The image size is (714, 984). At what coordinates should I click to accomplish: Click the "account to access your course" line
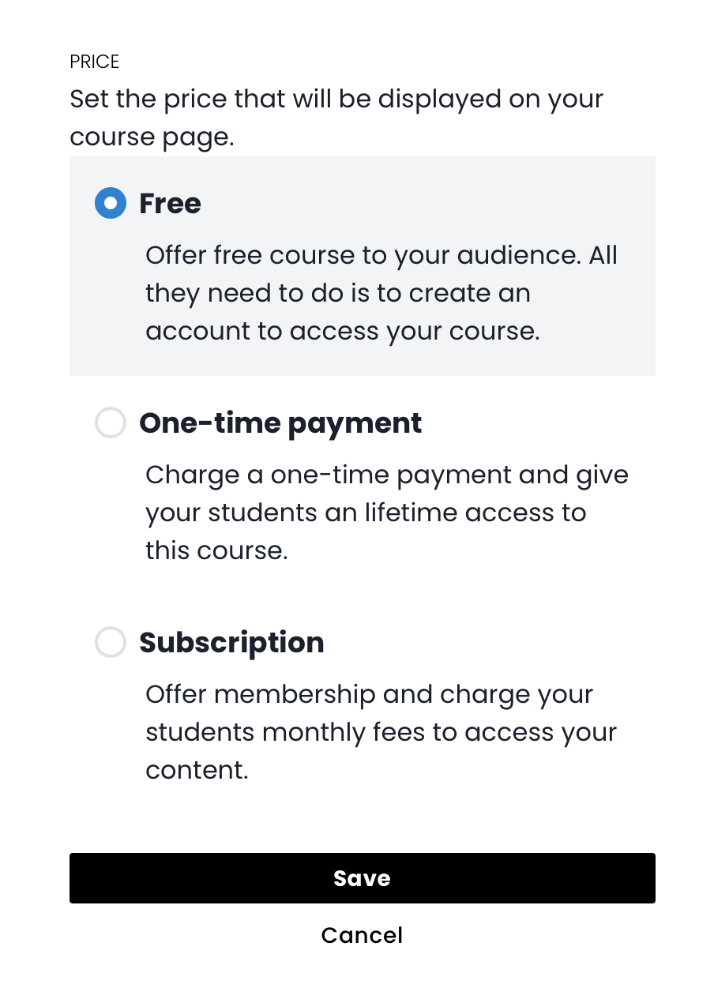click(342, 331)
